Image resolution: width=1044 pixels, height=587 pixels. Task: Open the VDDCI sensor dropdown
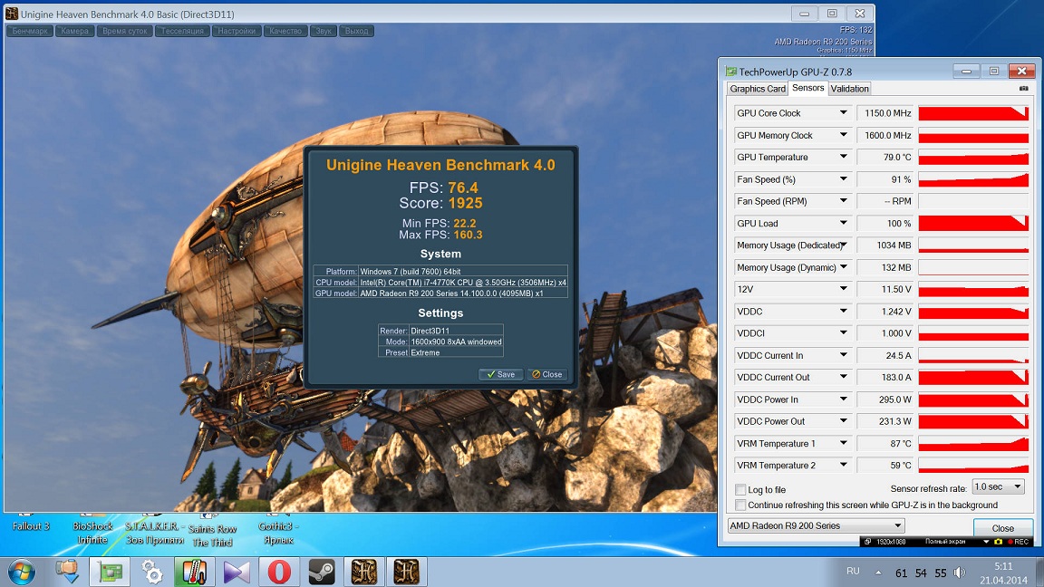click(843, 332)
